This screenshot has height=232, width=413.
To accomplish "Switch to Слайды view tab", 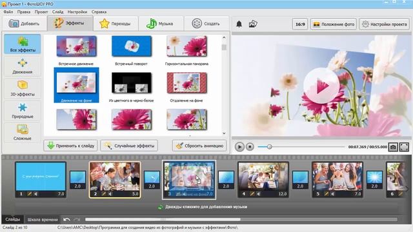I will 12,219.
